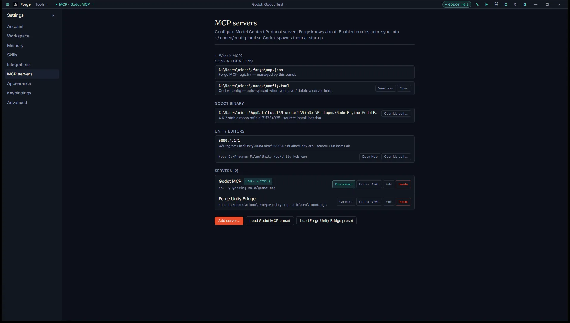Click the Unity.exe editor path text
The height and width of the screenshot is (323, 570).
click(x=266, y=146)
